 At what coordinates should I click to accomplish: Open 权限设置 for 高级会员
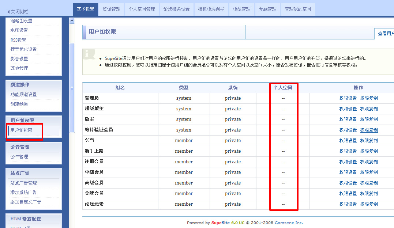tap(348, 183)
